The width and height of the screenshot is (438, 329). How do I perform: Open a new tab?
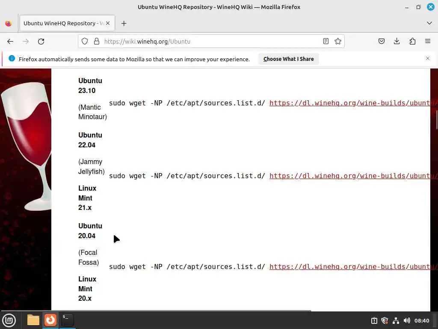click(124, 24)
